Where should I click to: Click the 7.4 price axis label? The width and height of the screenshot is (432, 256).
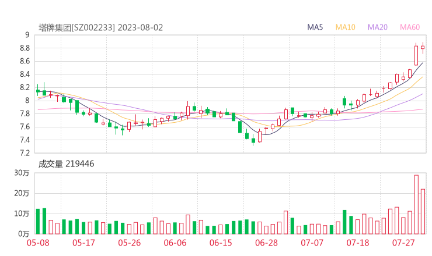[25, 140]
